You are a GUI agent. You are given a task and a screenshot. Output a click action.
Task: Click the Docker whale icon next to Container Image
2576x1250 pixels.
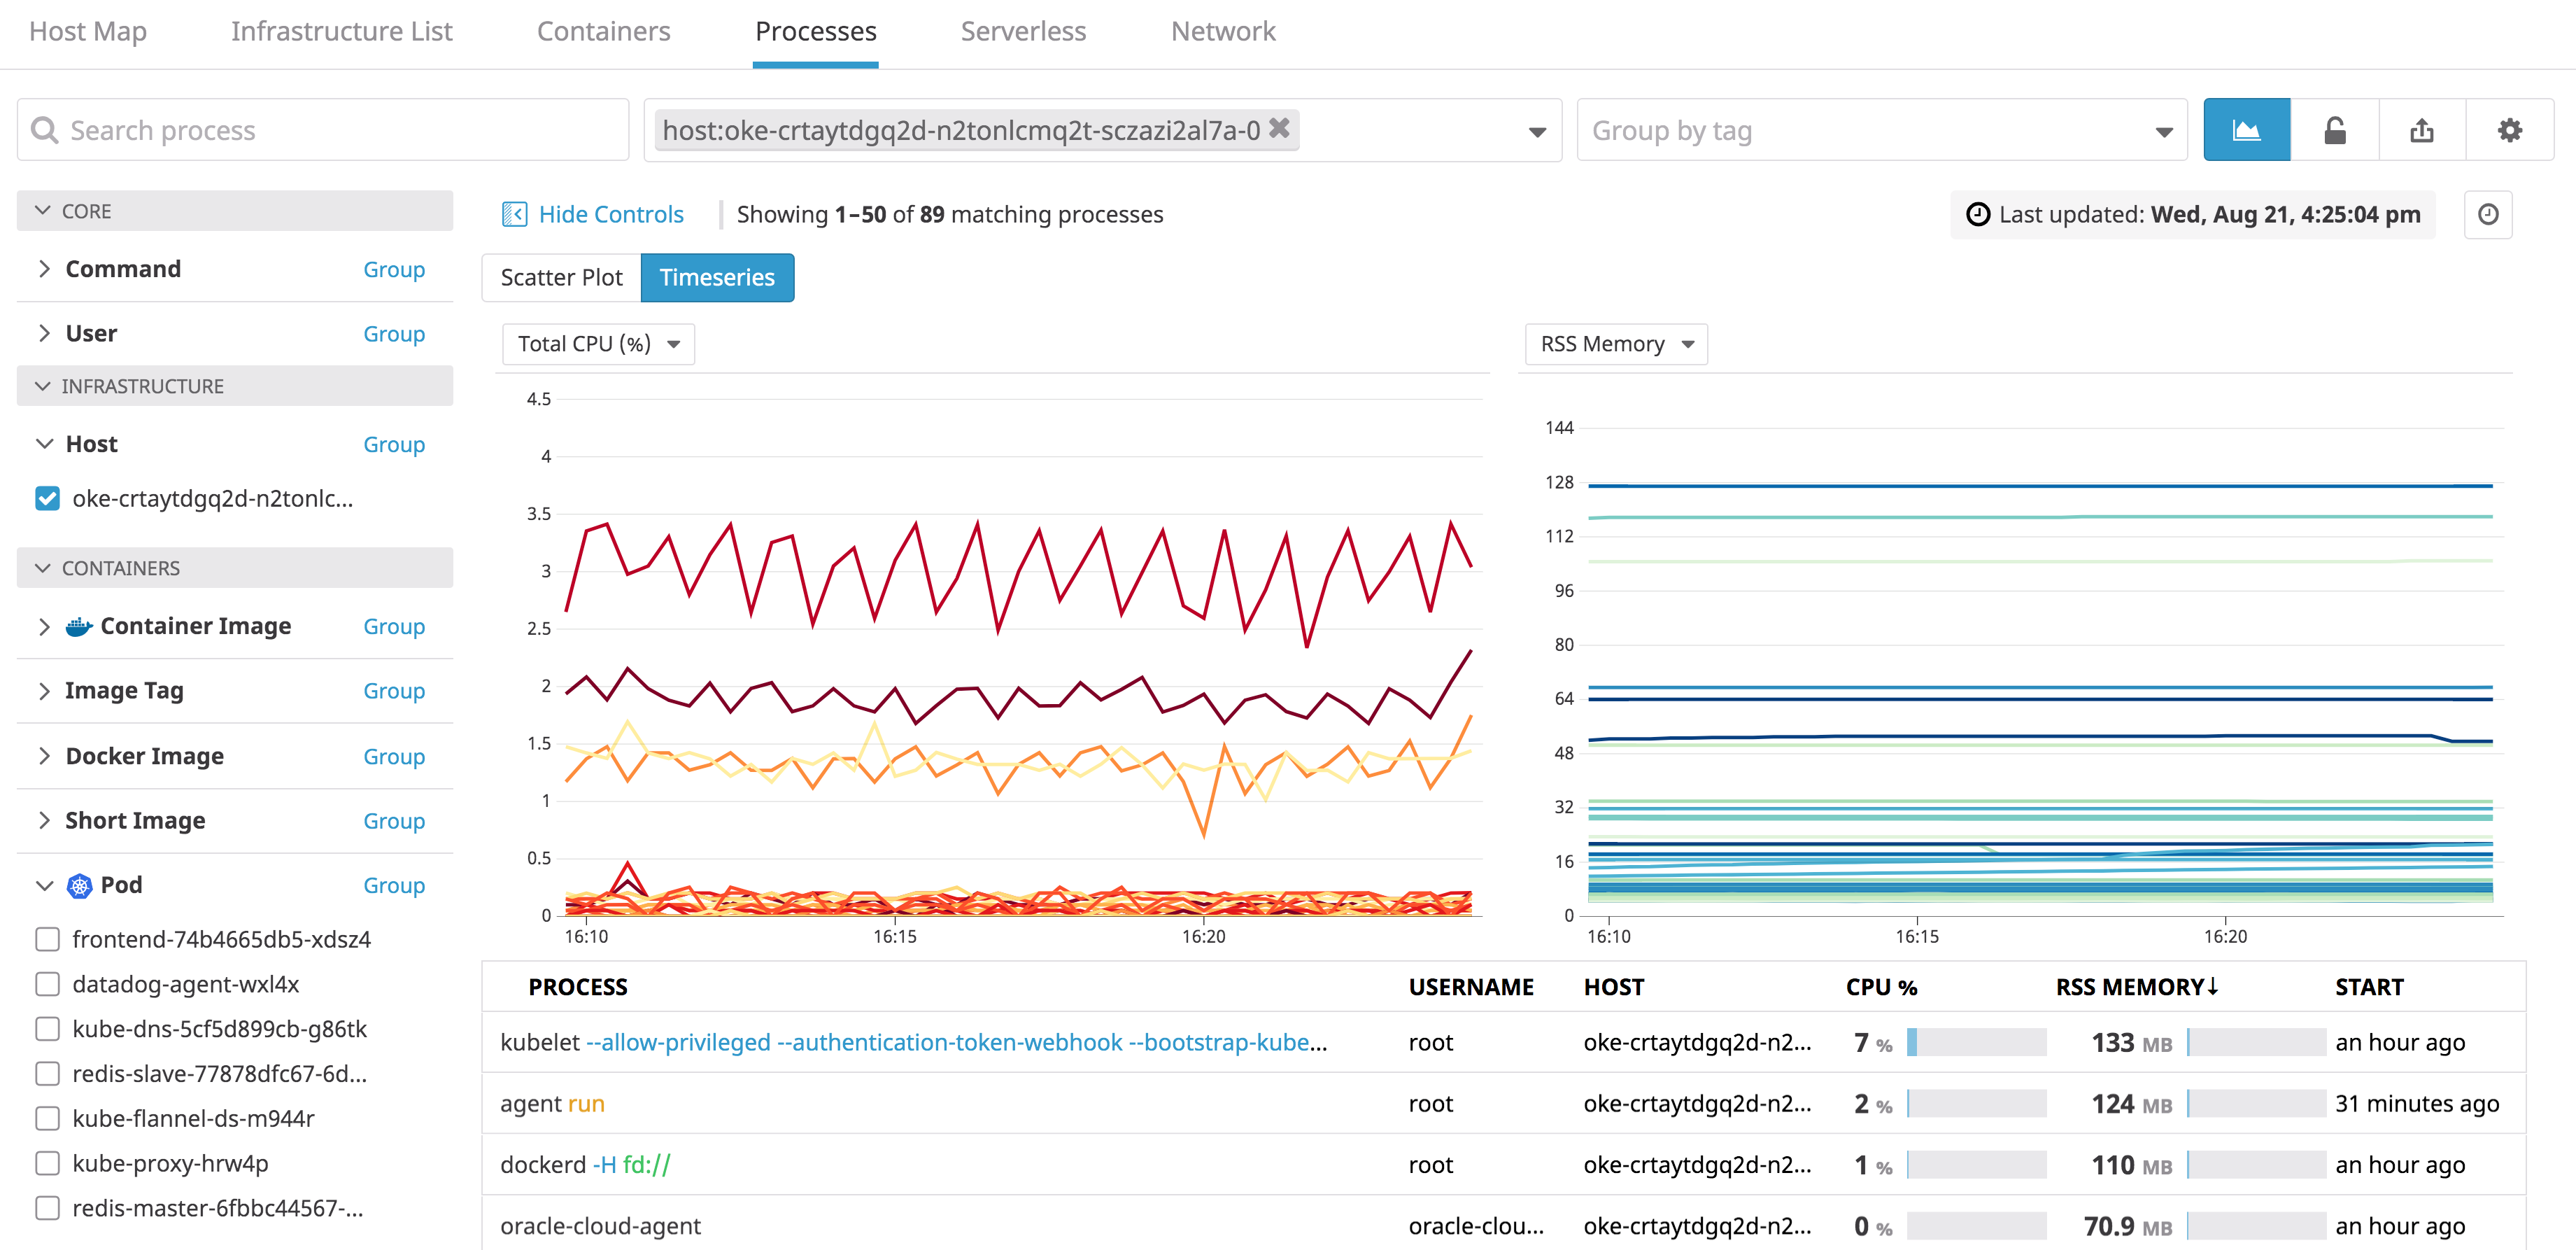78,625
